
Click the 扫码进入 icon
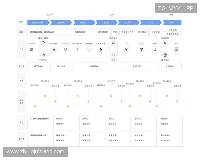click(x=43, y=55)
